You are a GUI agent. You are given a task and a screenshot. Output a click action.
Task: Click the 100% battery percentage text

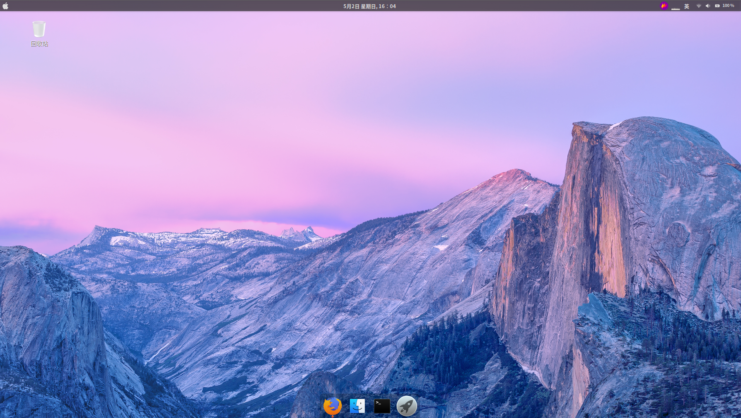[728, 5]
